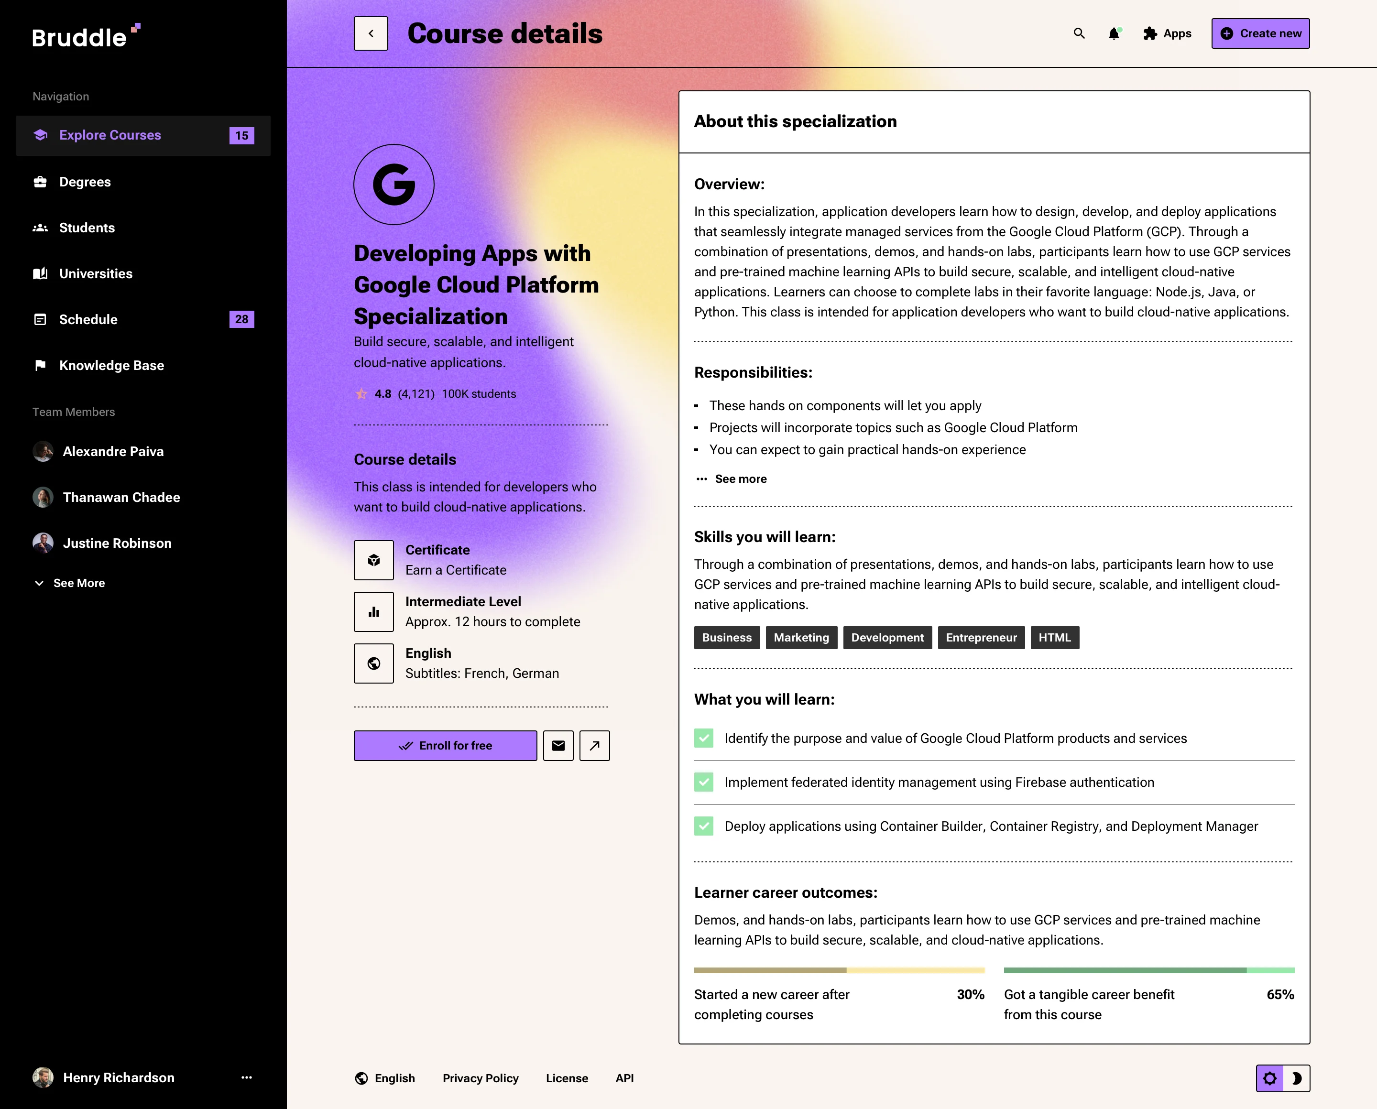Select Degrees in the sidebar
This screenshot has width=1377, height=1109.
pyautogui.click(x=85, y=182)
